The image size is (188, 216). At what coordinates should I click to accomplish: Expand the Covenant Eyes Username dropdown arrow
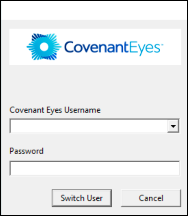pyautogui.click(x=173, y=126)
